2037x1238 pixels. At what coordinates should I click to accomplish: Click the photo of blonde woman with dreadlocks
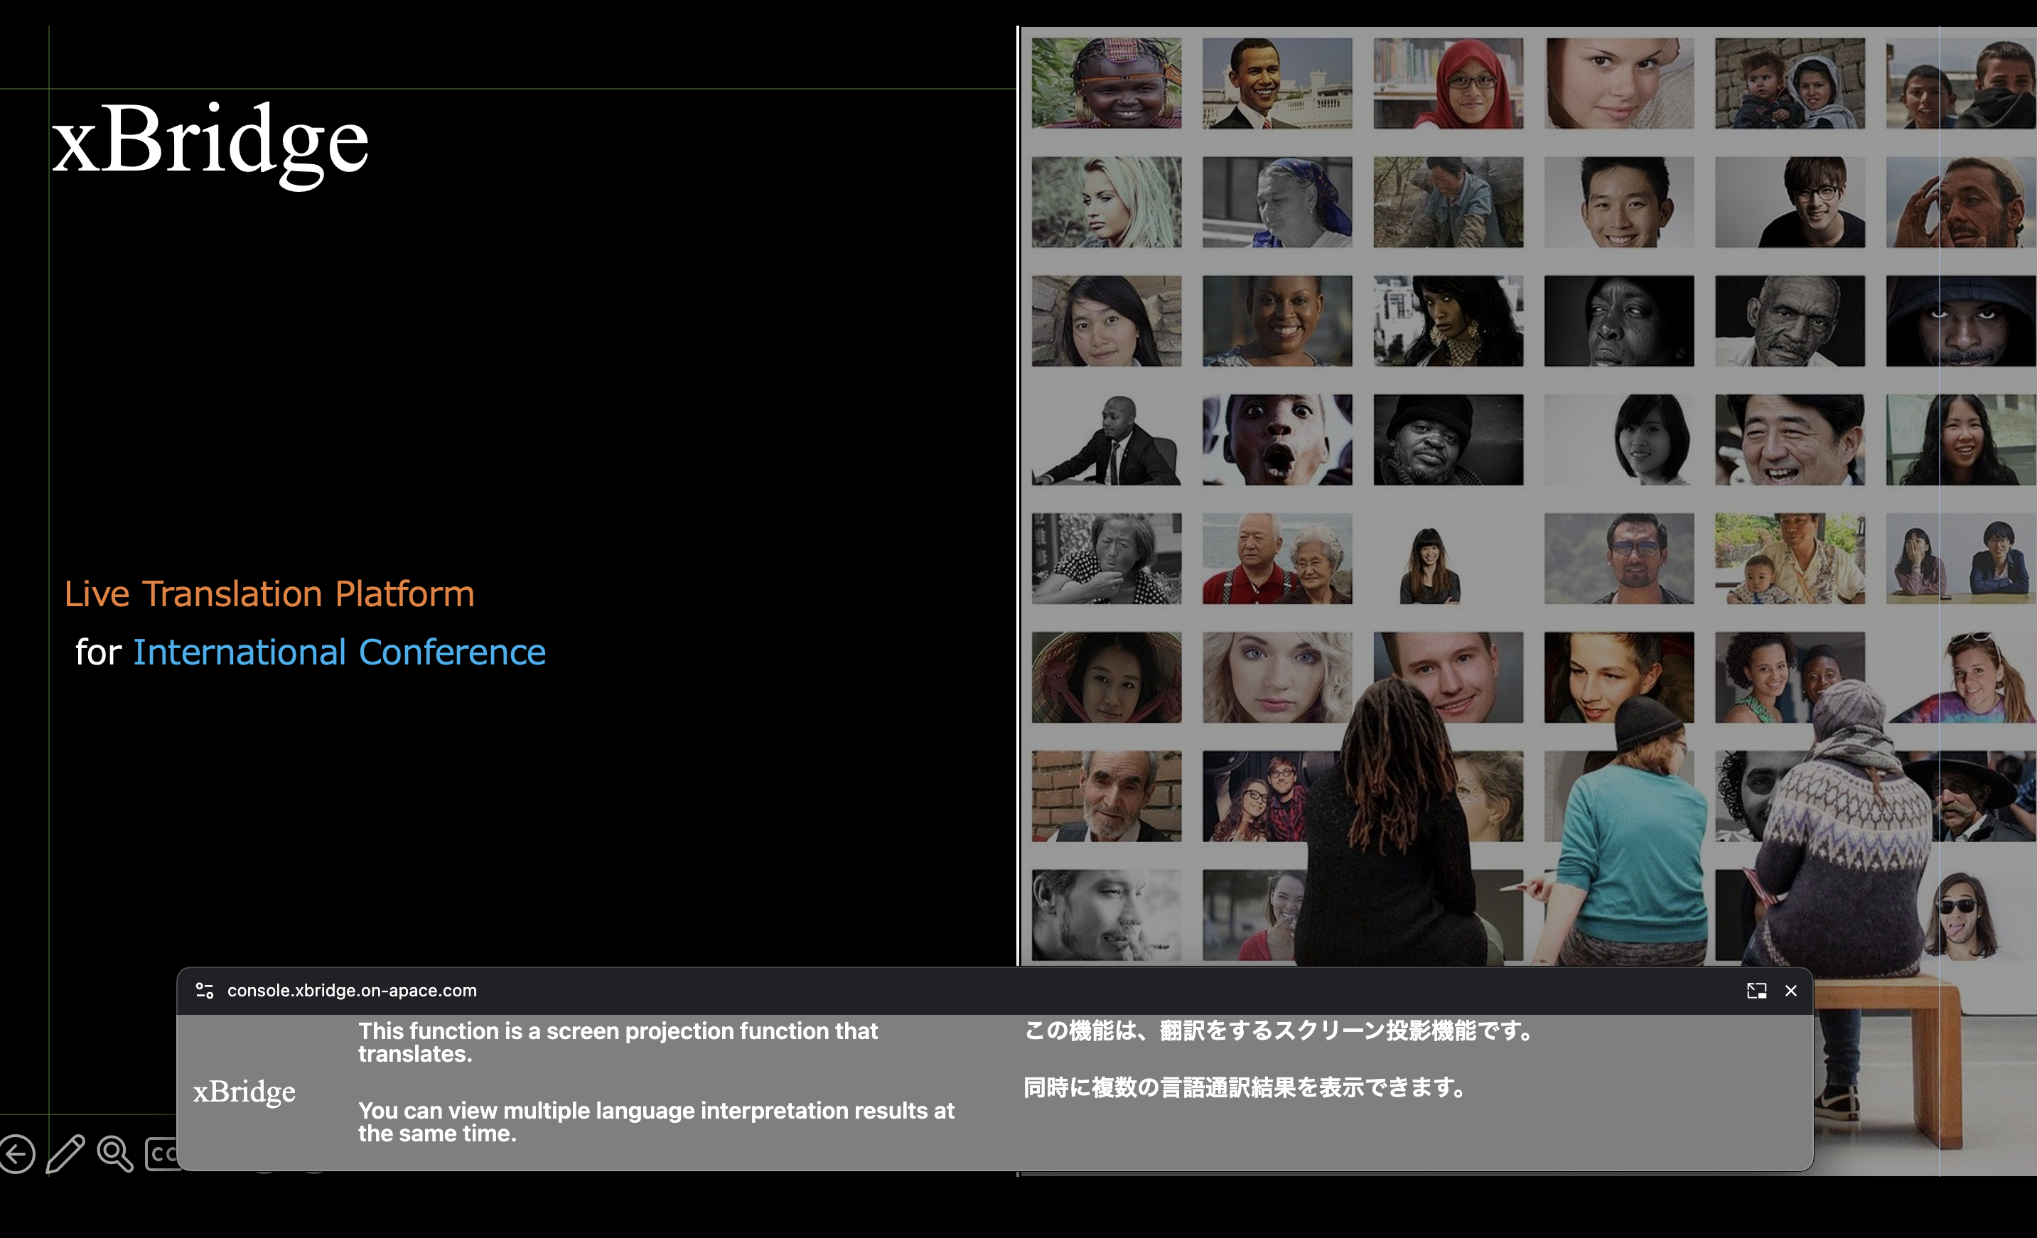tap(1106, 202)
